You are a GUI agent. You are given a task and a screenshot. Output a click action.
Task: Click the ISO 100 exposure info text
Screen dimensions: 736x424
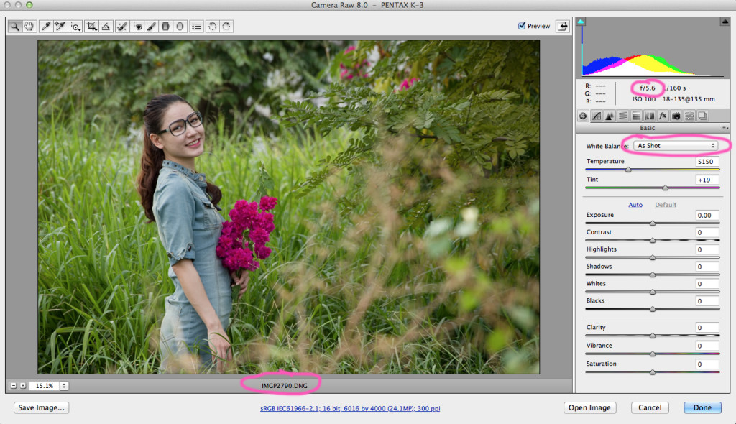(x=643, y=99)
